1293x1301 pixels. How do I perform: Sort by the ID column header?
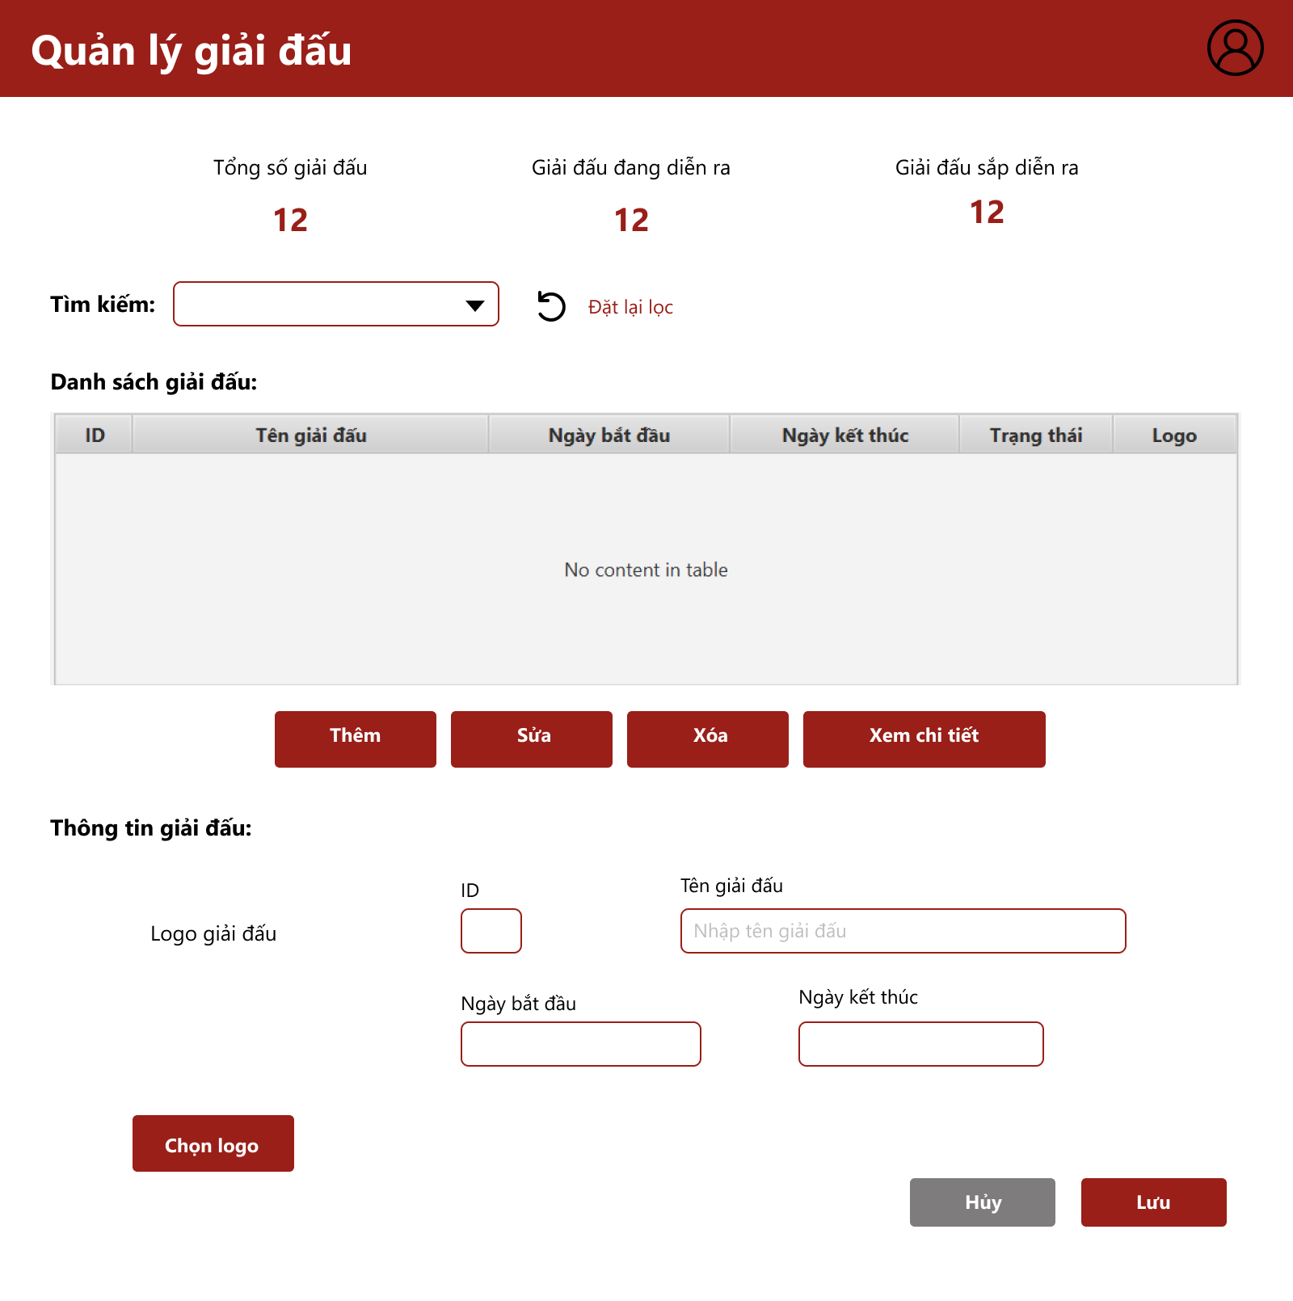point(95,435)
